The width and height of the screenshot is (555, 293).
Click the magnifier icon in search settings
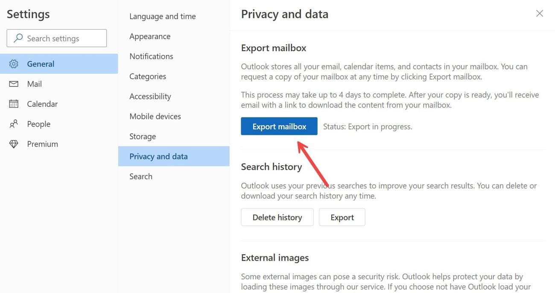coord(17,38)
